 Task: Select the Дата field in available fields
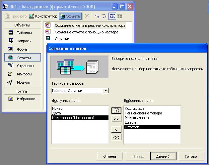(x=80, y=113)
